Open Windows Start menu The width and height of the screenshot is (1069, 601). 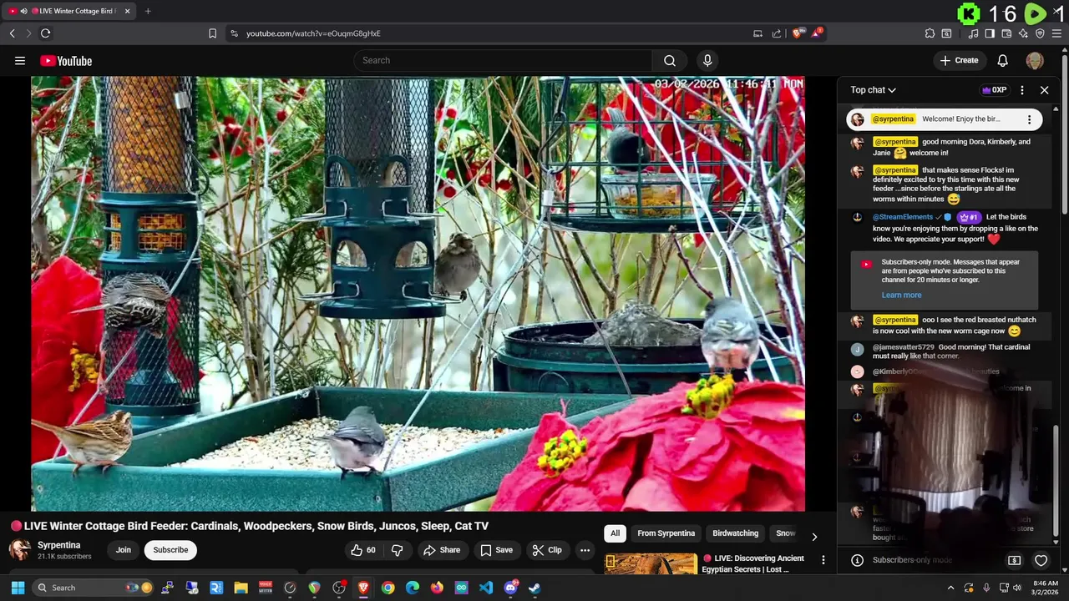[18, 588]
